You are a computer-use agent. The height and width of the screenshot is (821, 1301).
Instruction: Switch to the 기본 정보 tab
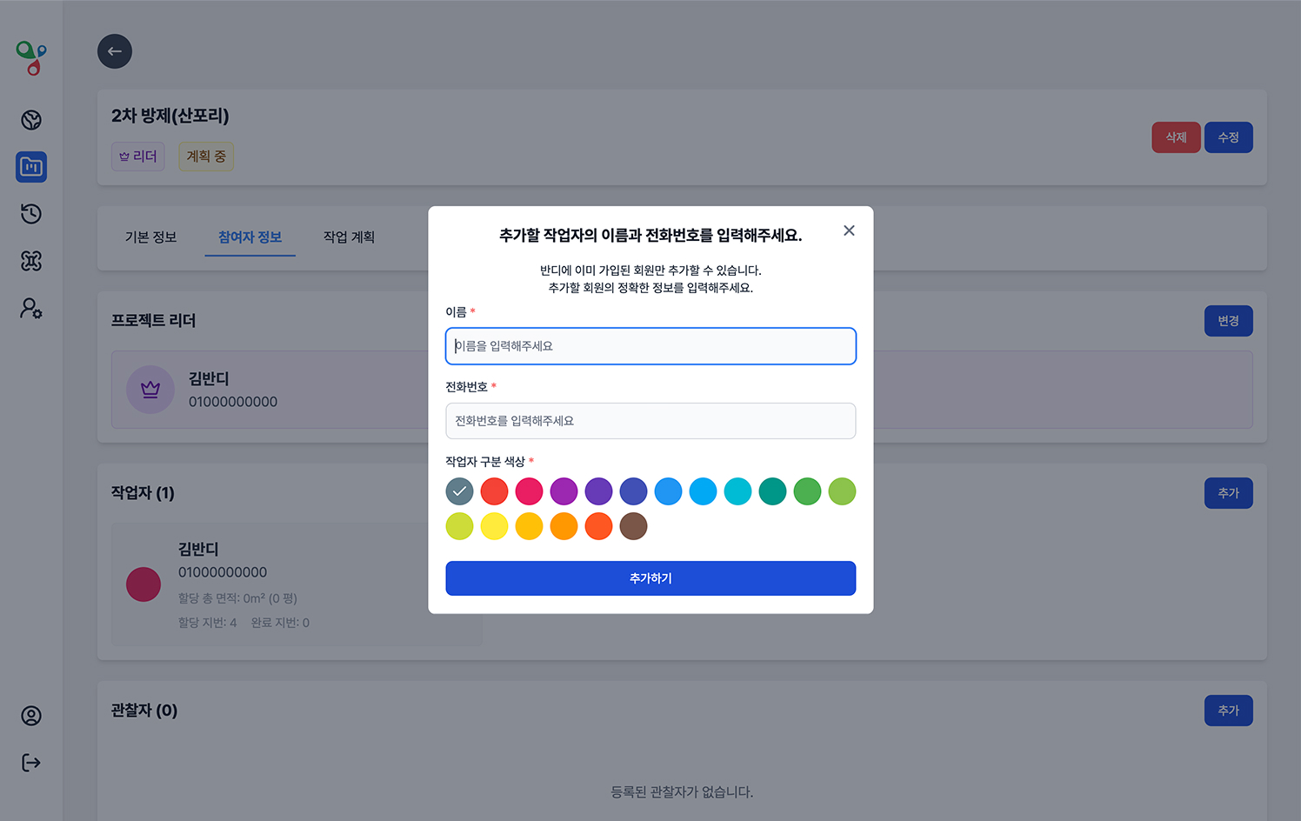150,237
